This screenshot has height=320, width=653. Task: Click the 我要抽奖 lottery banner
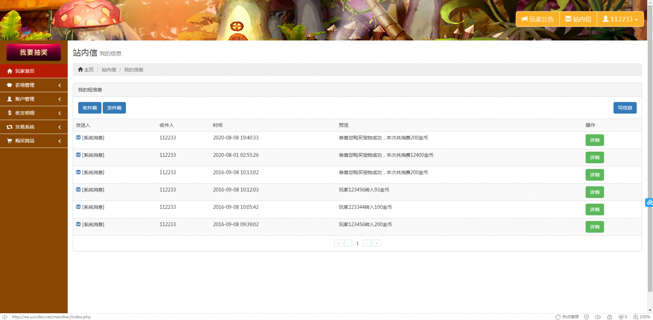tap(34, 52)
